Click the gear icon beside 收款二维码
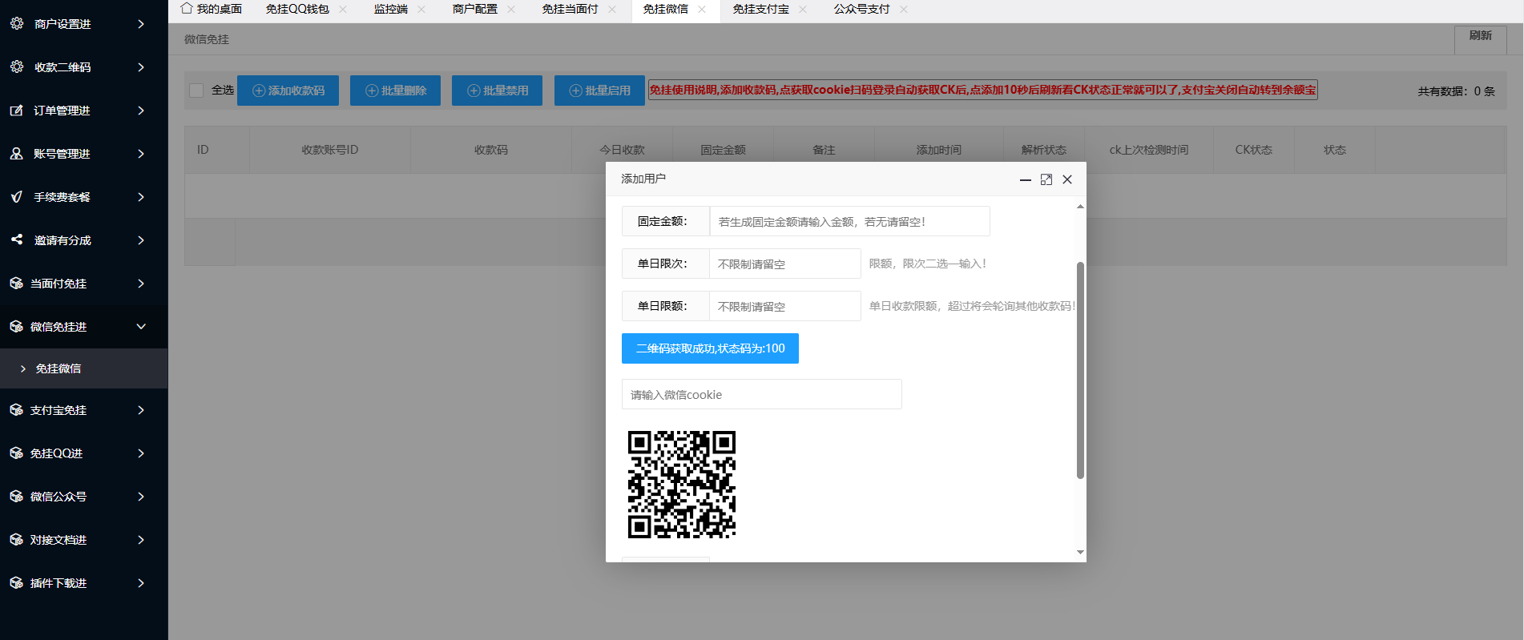 [x=17, y=67]
